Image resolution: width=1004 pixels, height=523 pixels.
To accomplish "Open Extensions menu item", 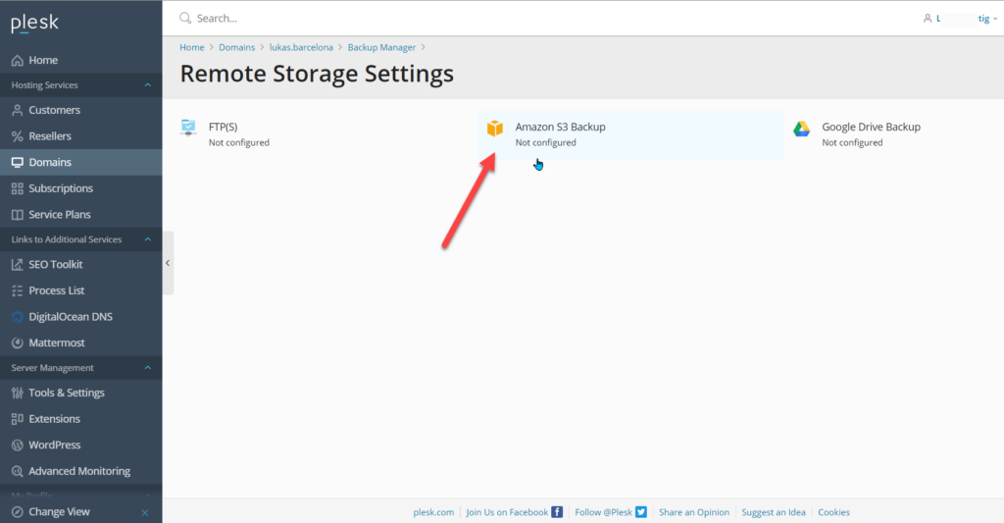I will click(x=80, y=419).
